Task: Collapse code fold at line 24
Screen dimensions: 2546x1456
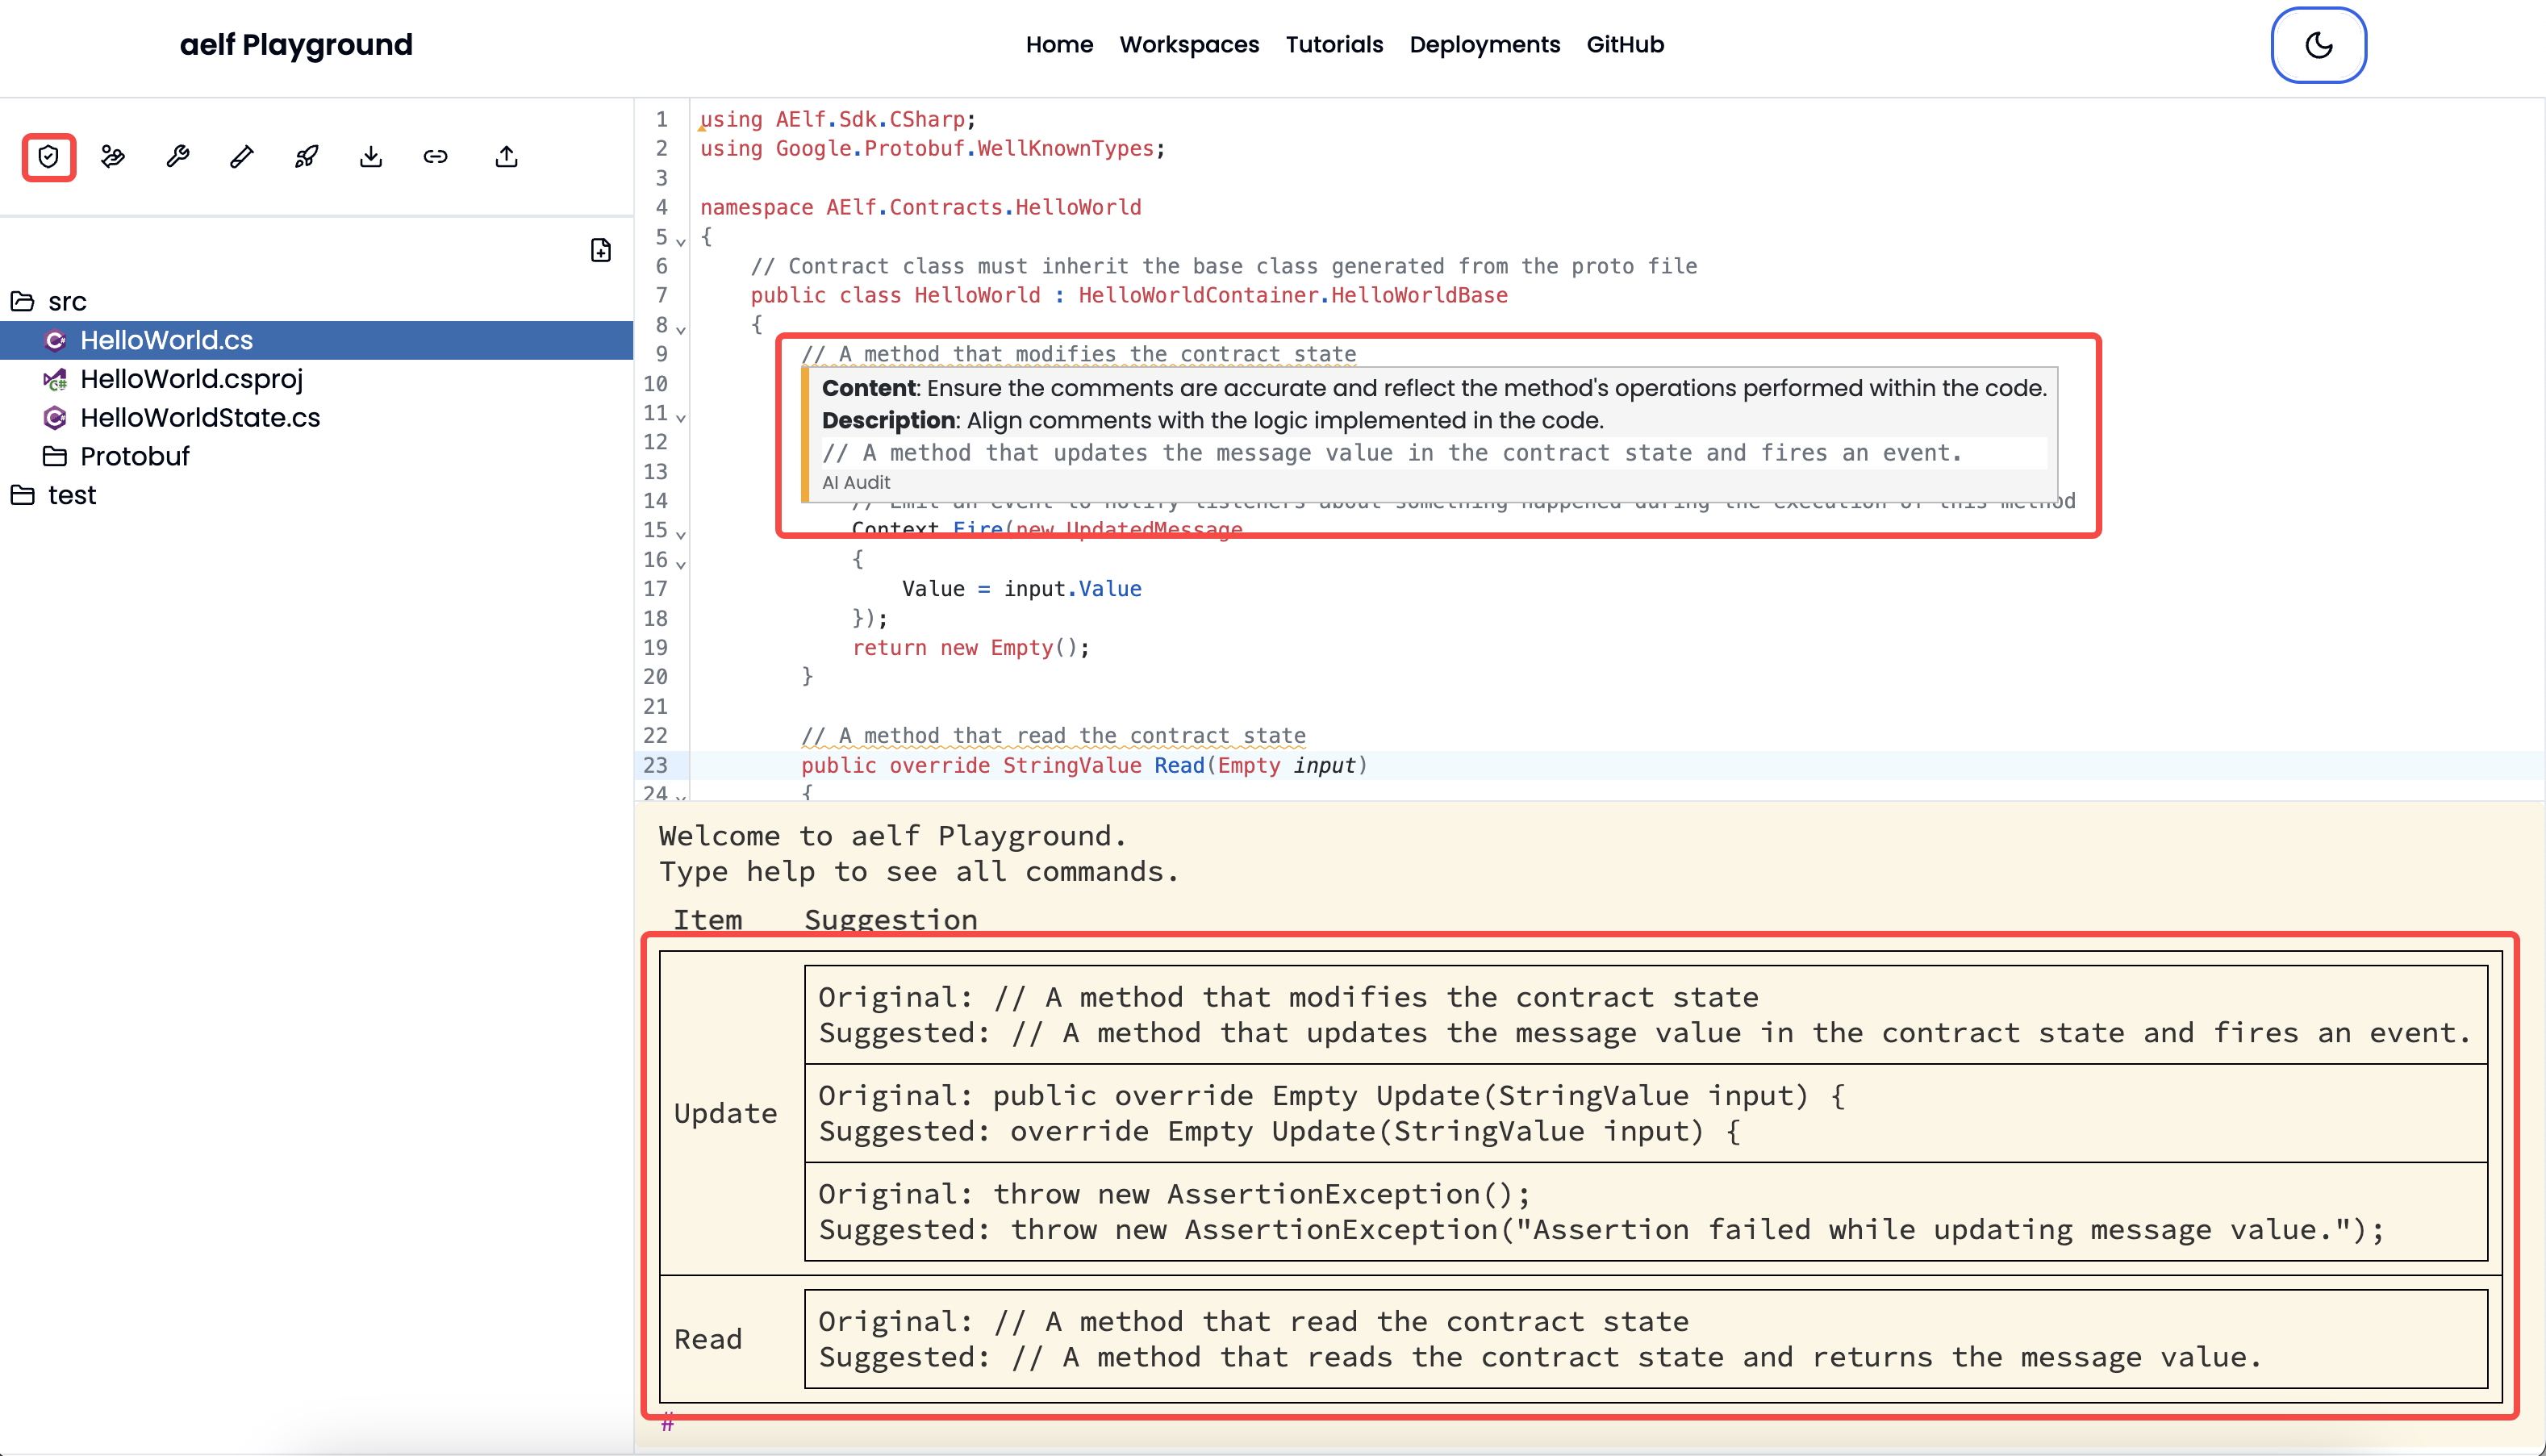Action: click(680, 796)
